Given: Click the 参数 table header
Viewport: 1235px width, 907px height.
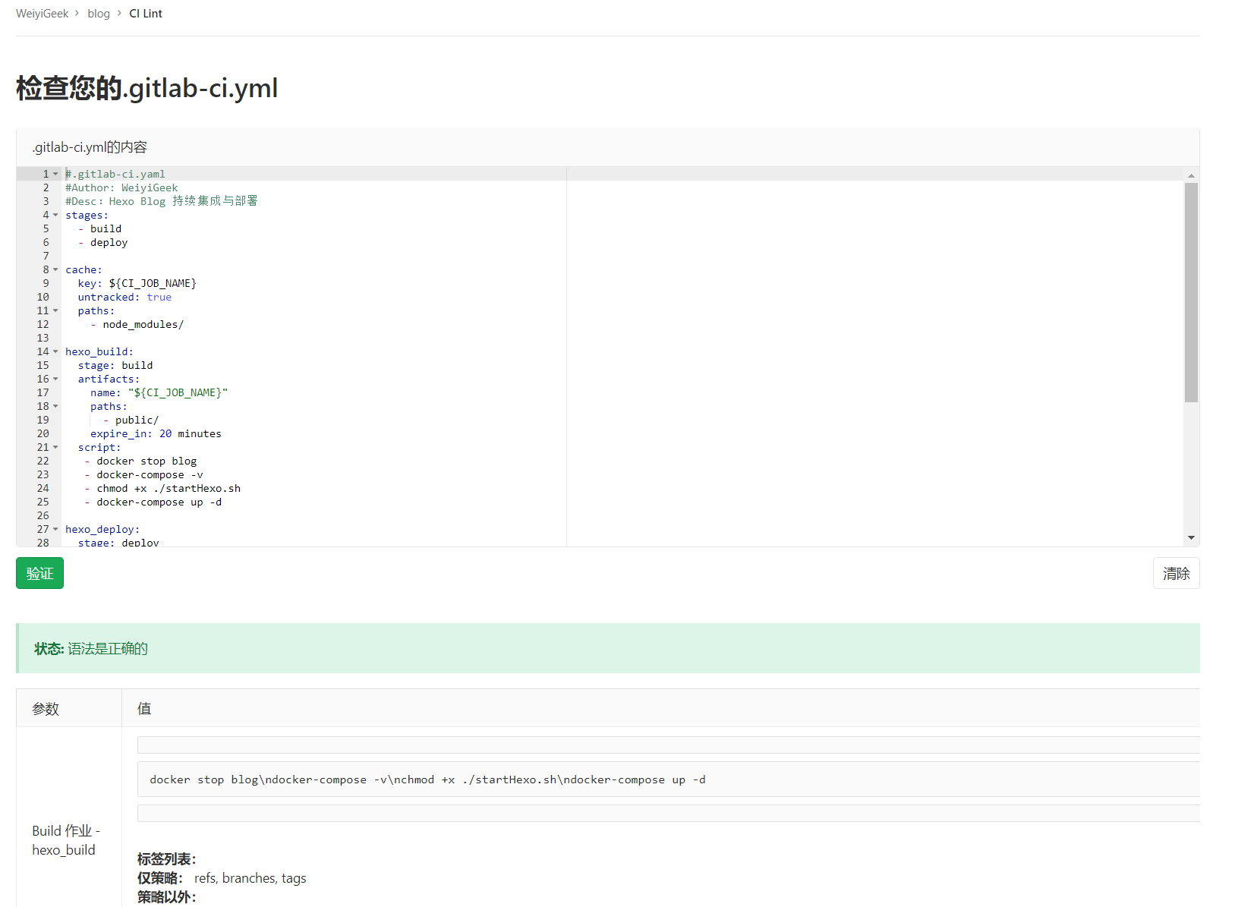Looking at the screenshot, I should 46,708.
